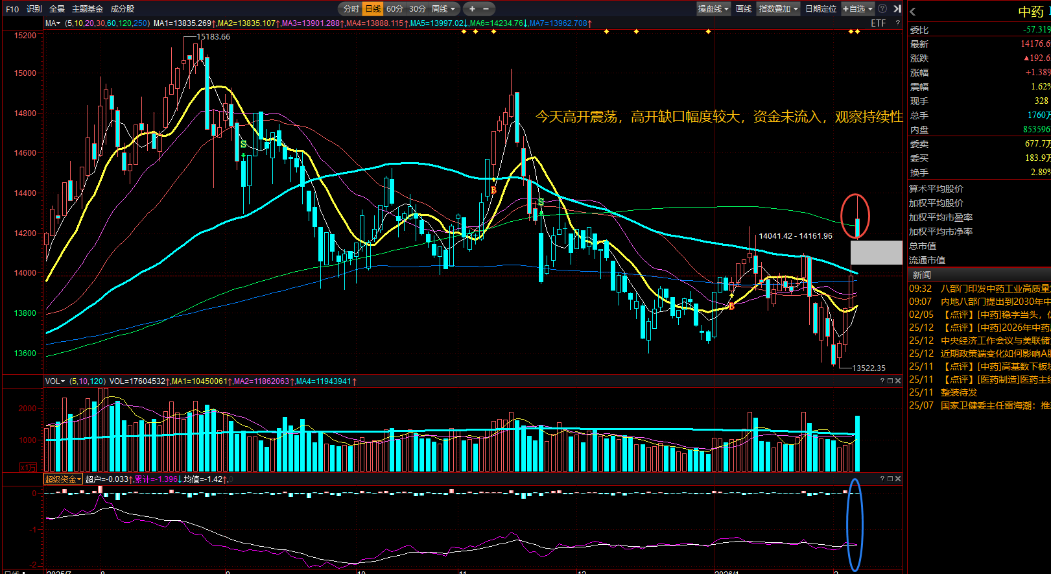The height and width of the screenshot is (574, 1051).
Task: Open the 周线 period dropdown
Action: [443, 8]
